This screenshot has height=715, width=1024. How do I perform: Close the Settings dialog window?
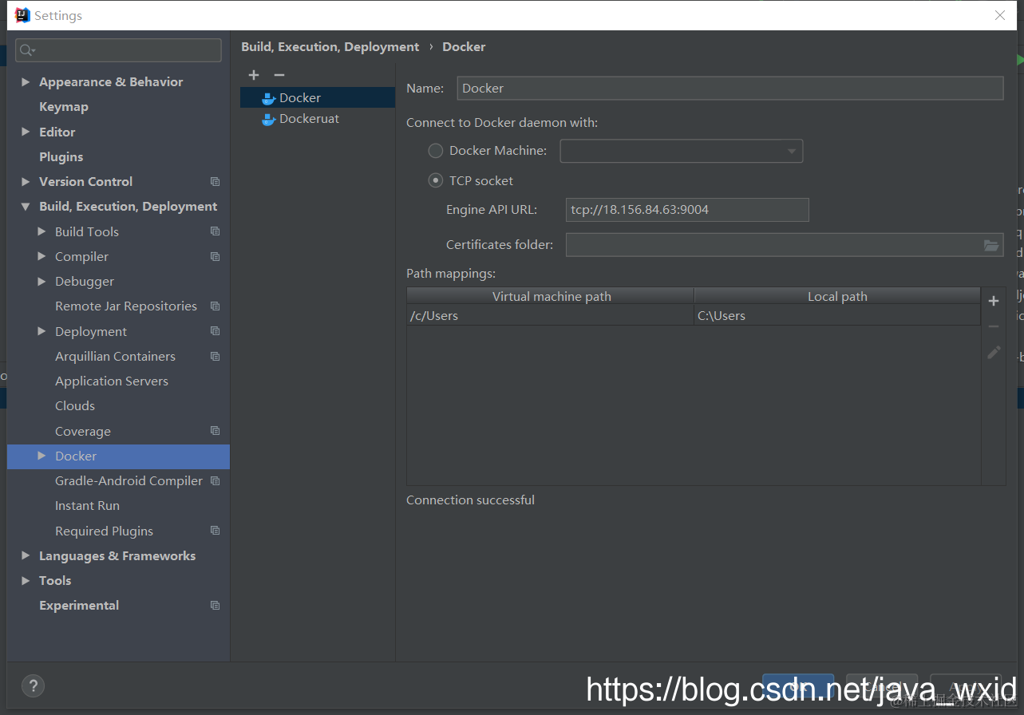[999, 15]
